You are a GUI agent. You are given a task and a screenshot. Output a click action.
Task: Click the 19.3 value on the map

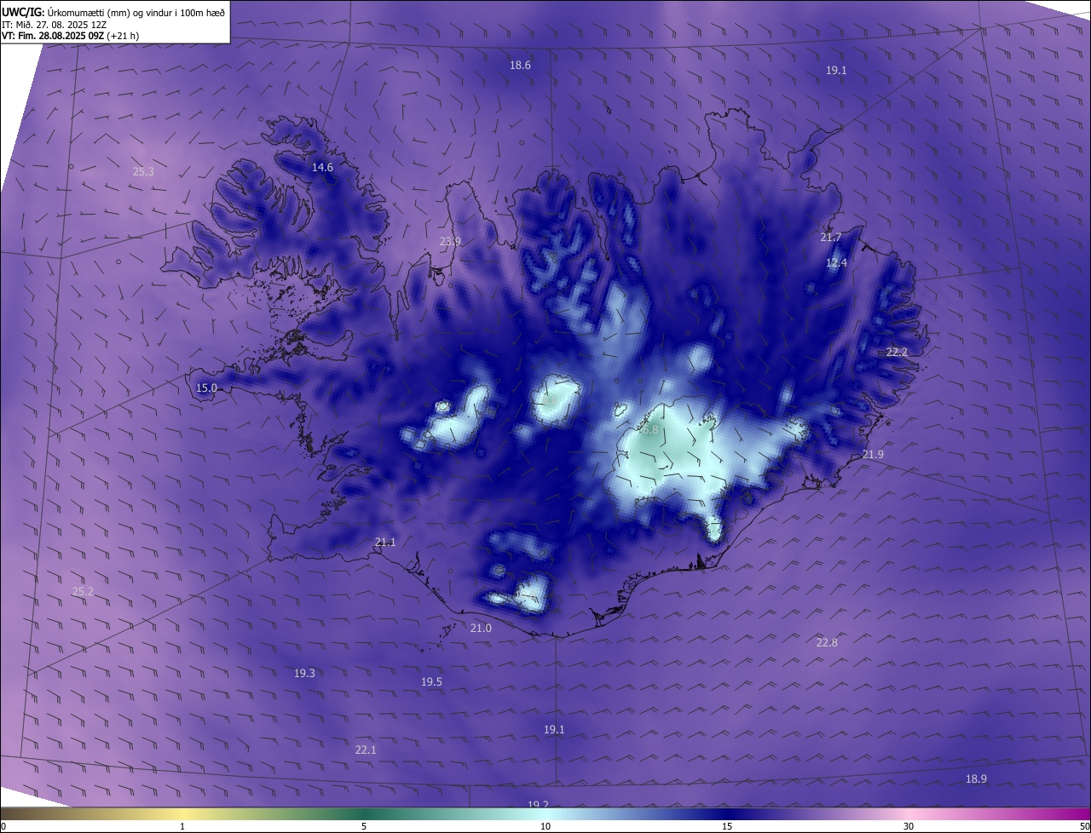pos(304,673)
